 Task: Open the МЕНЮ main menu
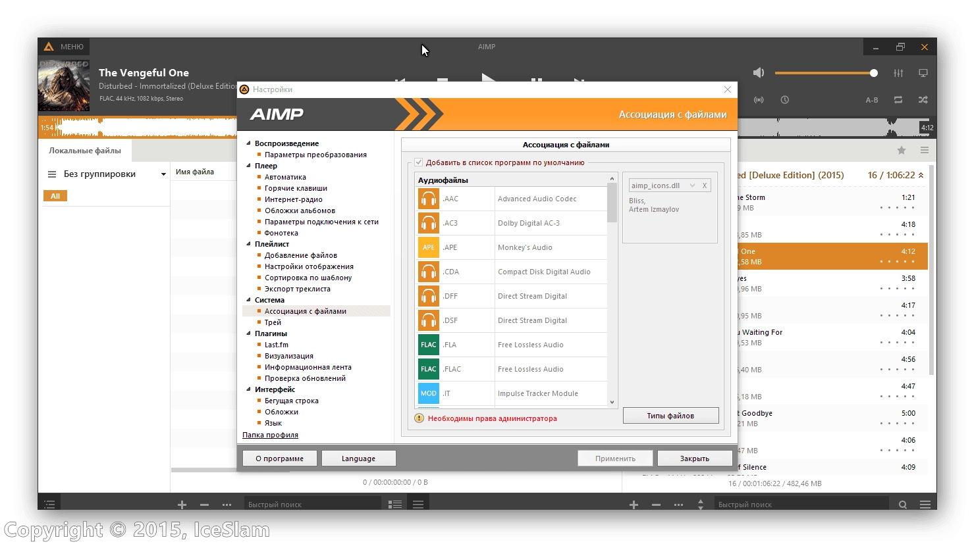point(72,47)
